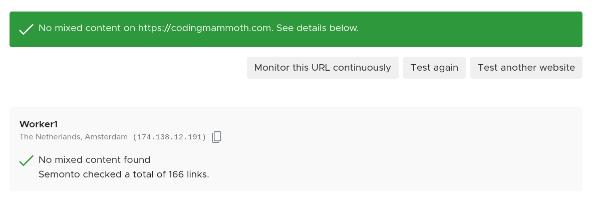Select the Worker1 heading
Image resolution: width=592 pixels, height=201 pixels.
point(39,124)
